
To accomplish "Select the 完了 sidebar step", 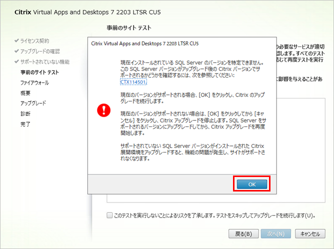I will pos(25,124).
